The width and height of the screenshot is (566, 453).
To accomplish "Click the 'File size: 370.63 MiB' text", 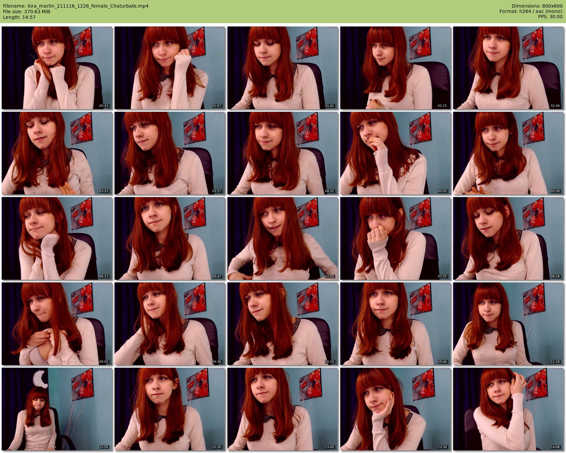I will (26, 12).
